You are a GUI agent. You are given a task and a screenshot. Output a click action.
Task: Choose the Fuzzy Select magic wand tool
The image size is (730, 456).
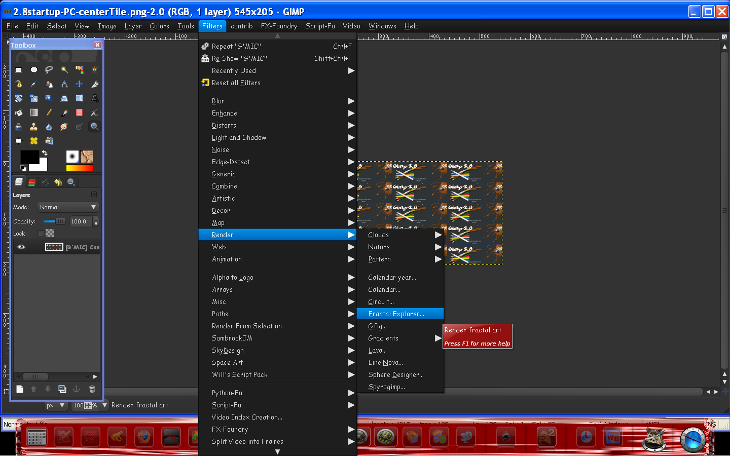pyautogui.click(x=64, y=70)
